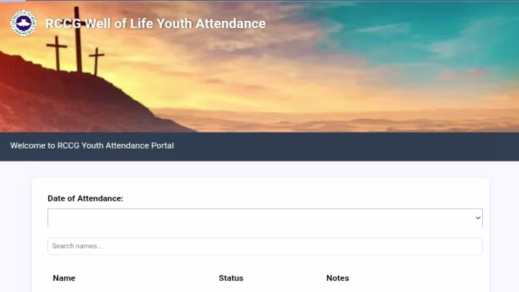519x292 pixels.
Task: Click inside the Search names field
Action: pyautogui.click(x=264, y=246)
